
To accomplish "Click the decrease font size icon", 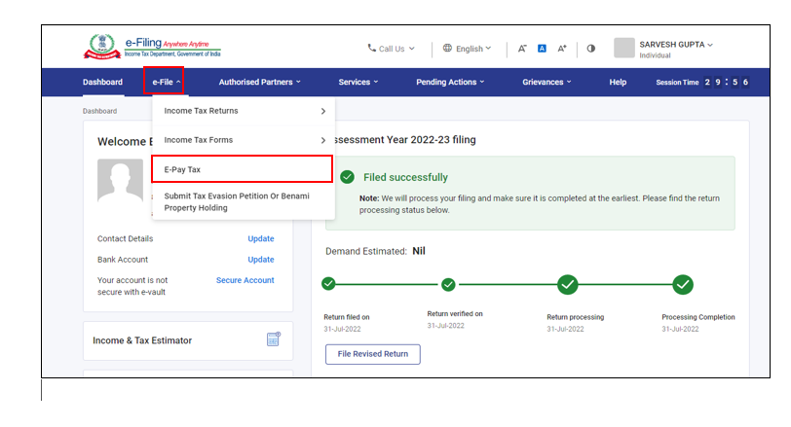I will tap(522, 49).
